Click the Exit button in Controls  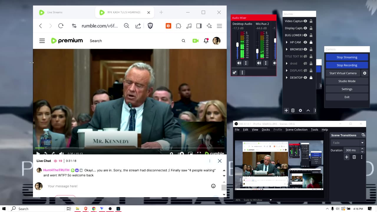(347, 97)
